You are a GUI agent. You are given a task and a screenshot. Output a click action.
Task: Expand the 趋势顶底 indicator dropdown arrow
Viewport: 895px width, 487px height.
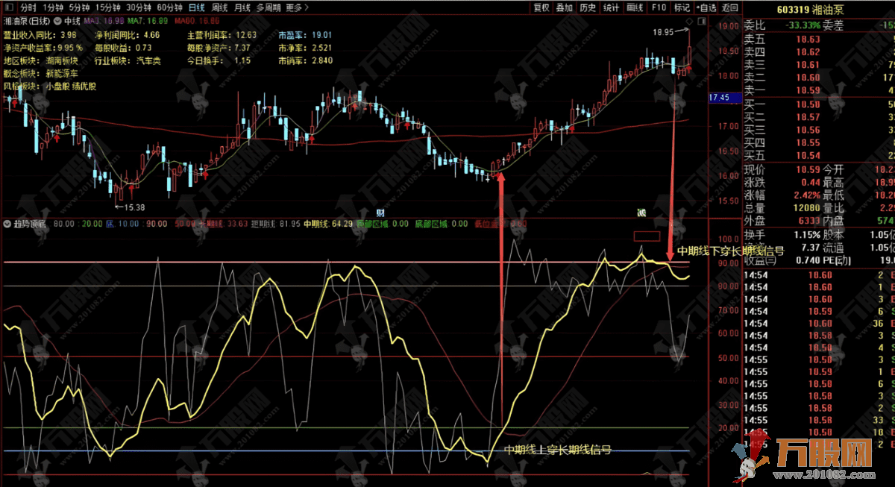tap(7, 223)
